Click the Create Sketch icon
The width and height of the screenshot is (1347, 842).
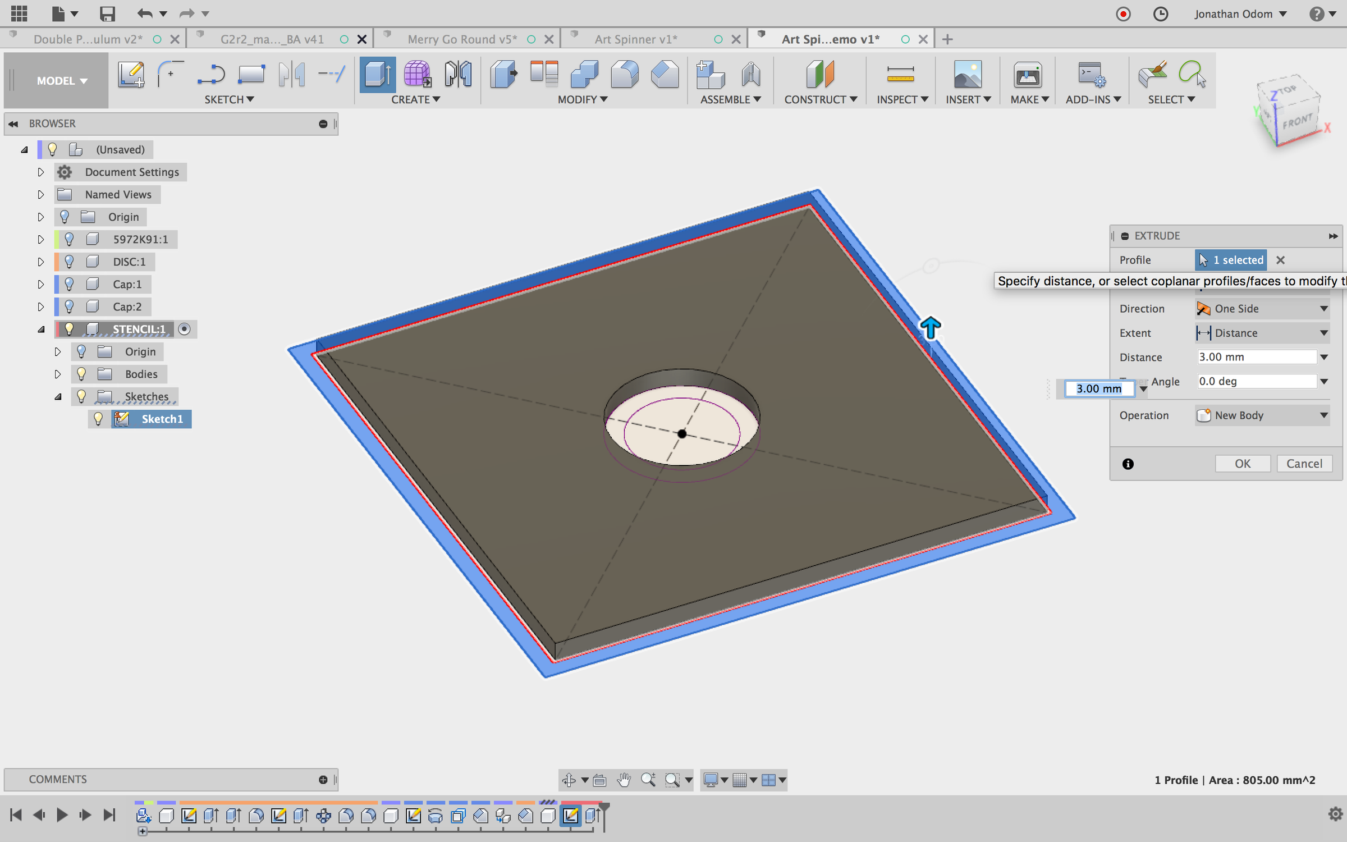click(131, 75)
